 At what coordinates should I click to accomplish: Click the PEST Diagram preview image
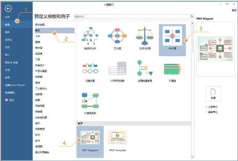click(215, 49)
